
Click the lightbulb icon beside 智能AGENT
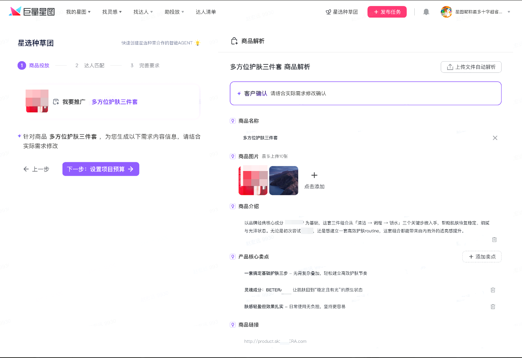pyautogui.click(x=197, y=43)
